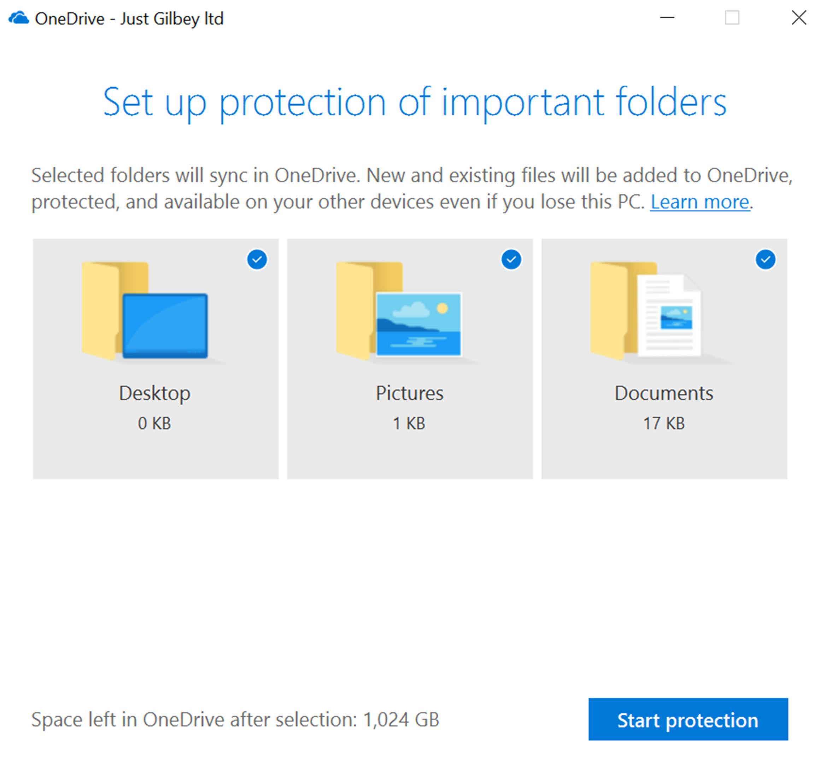826x782 pixels.
Task: Click the Set up protection heading
Action: click(x=415, y=103)
